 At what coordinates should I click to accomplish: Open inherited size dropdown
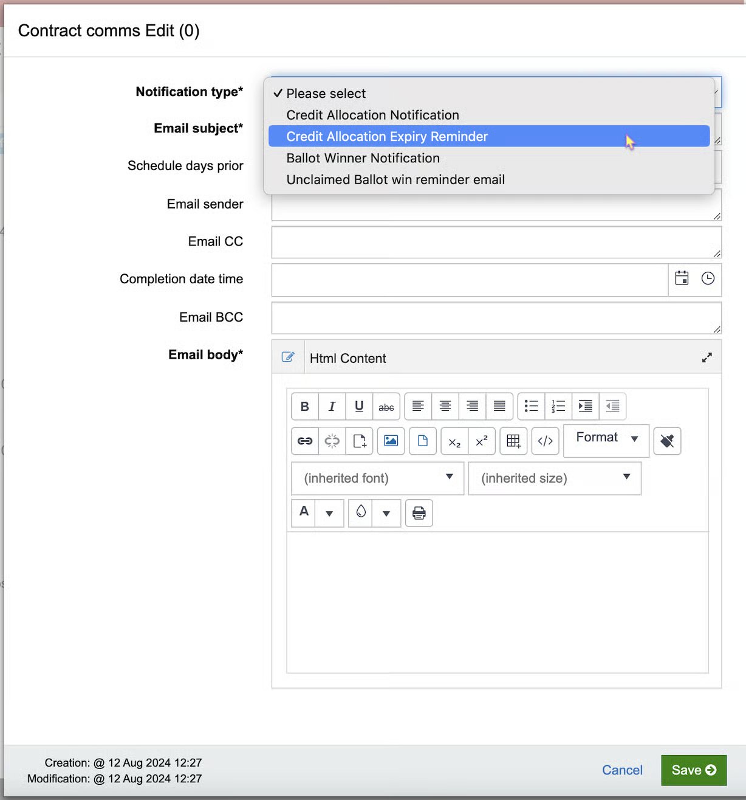555,478
